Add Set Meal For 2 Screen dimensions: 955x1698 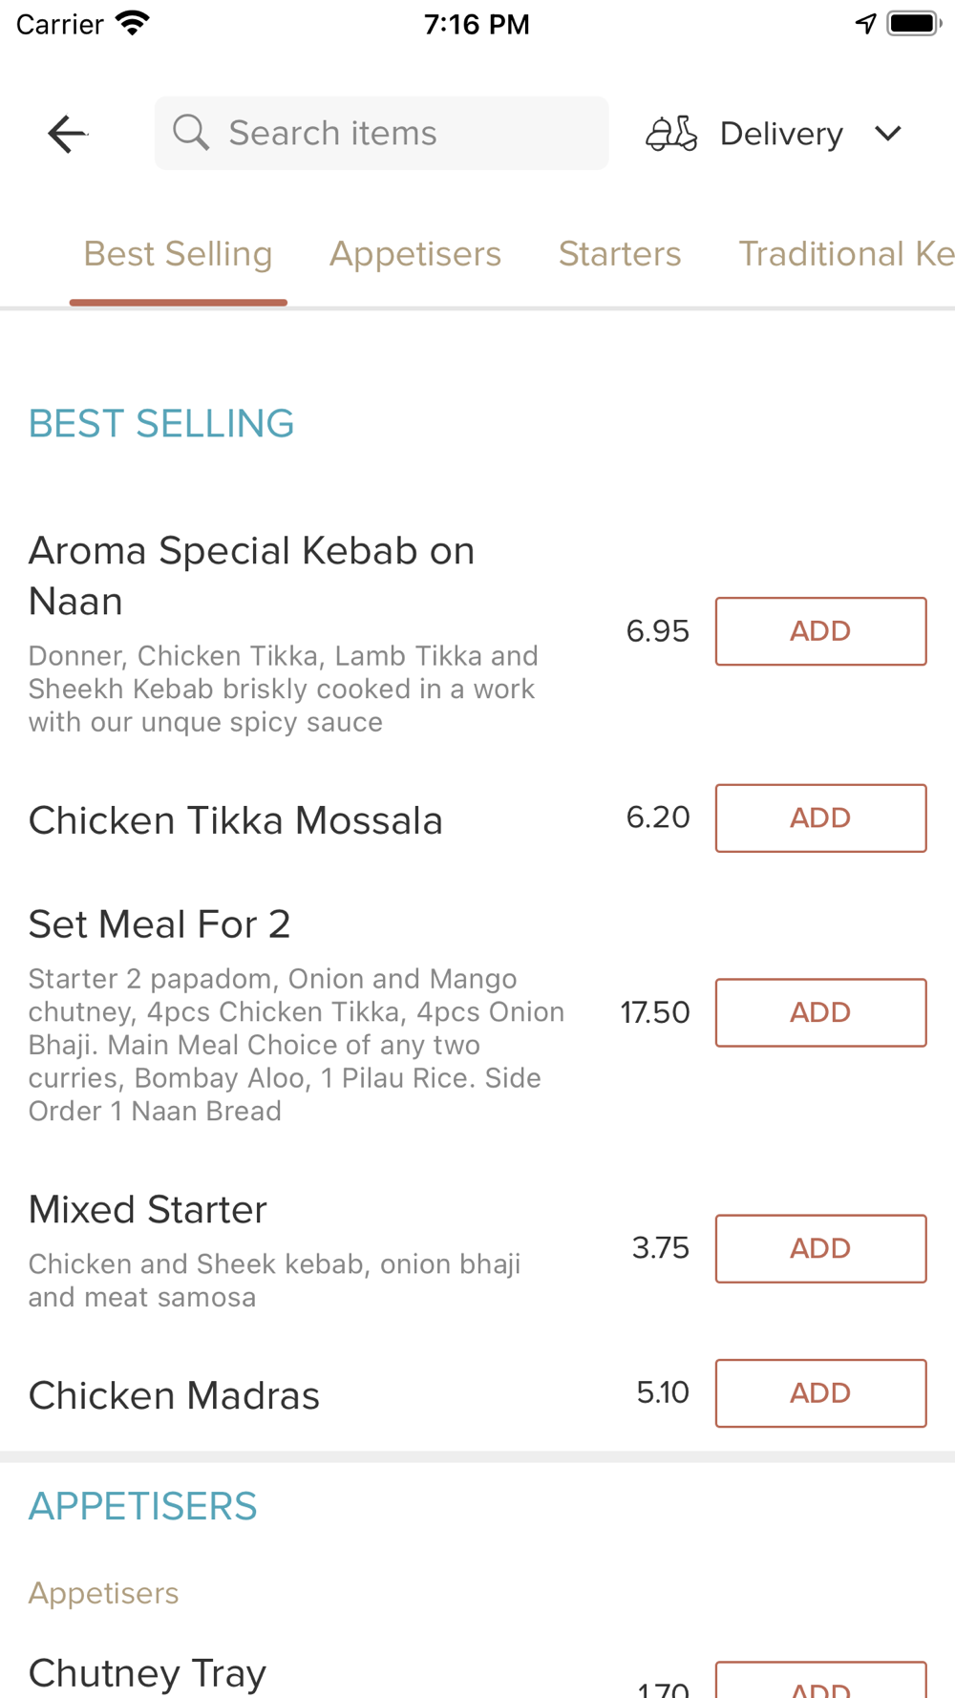click(820, 1012)
